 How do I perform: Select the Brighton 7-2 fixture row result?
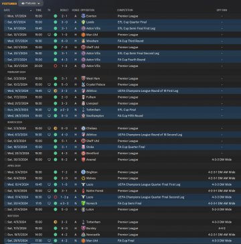pos(64,172)
